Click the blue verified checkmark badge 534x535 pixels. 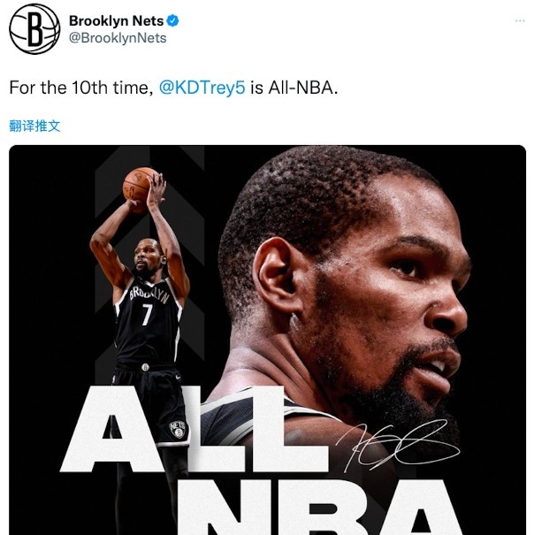(x=172, y=21)
